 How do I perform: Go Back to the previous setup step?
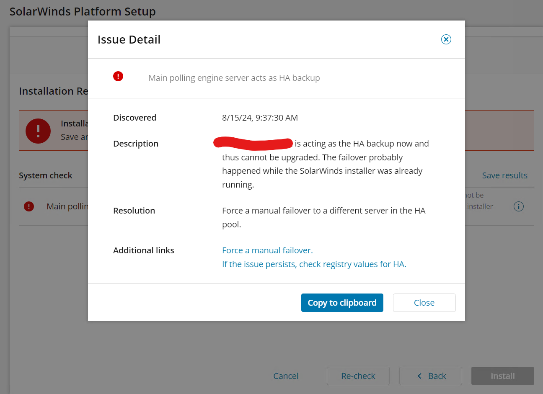[431, 376]
